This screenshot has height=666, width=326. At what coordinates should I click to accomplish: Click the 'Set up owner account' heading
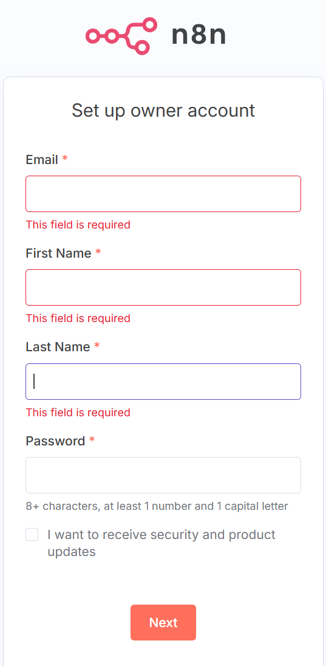(x=163, y=111)
